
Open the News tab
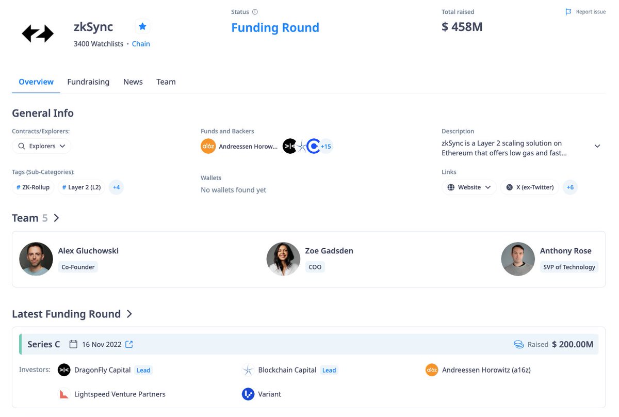click(133, 82)
